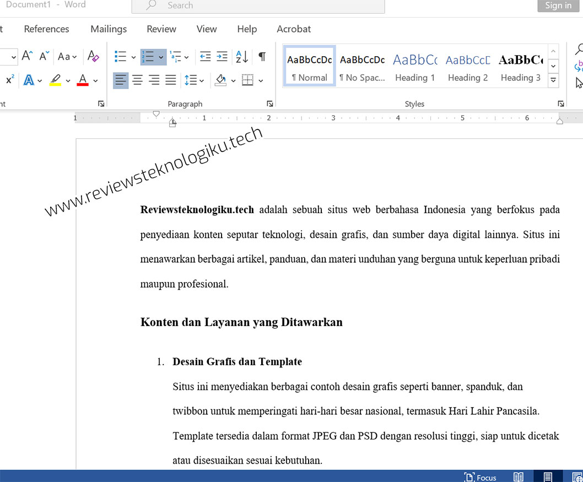Image resolution: width=583 pixels, height=482 pixels.
Task: Click the Search box in title bar
Action: (x=258, y=6)
